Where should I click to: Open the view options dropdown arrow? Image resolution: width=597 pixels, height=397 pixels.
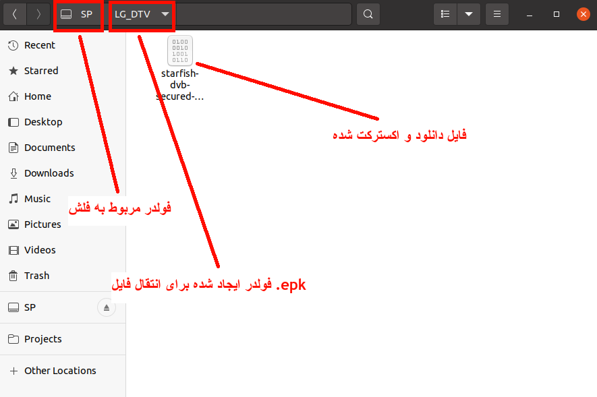click(469, 14)
